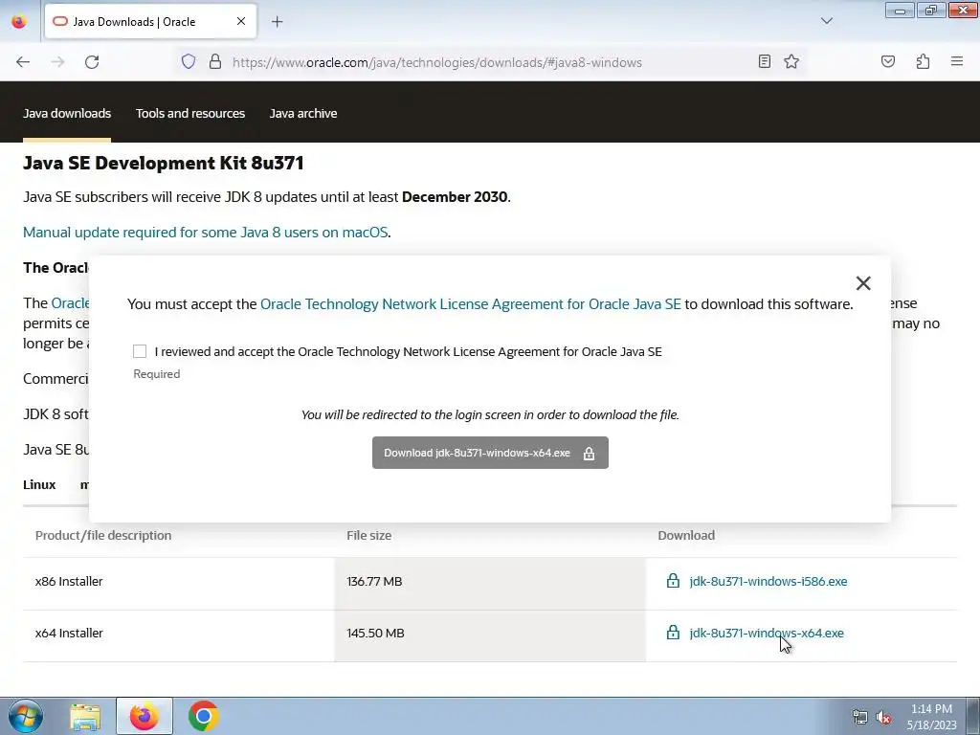The height and width of the screenshot is (735, 980).
Task: Click the Firefox back arrow
Action: pyautogui.click(x=23, y=62)
